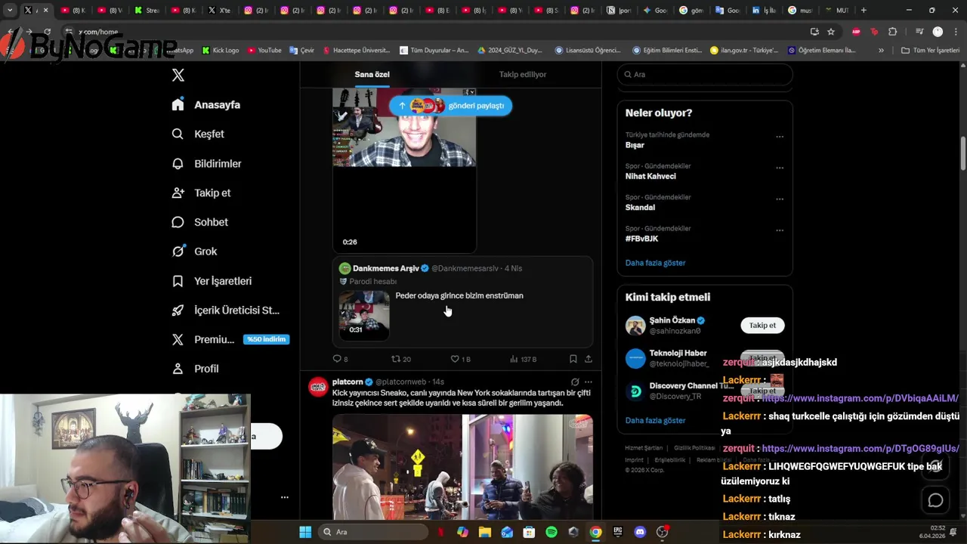Open Discord from the taskbar
This screenshot has height=544, width=967.
coord(641,532)
